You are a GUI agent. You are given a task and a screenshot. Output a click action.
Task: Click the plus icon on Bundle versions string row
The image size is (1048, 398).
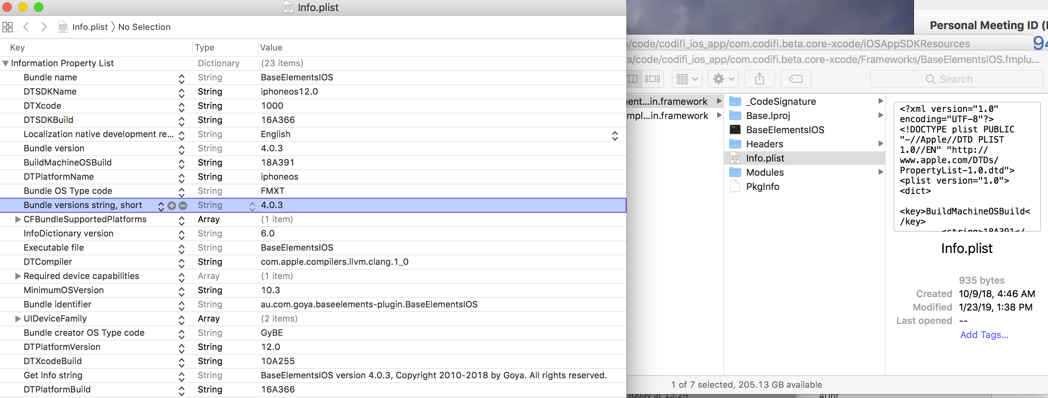tap(171, 206)
